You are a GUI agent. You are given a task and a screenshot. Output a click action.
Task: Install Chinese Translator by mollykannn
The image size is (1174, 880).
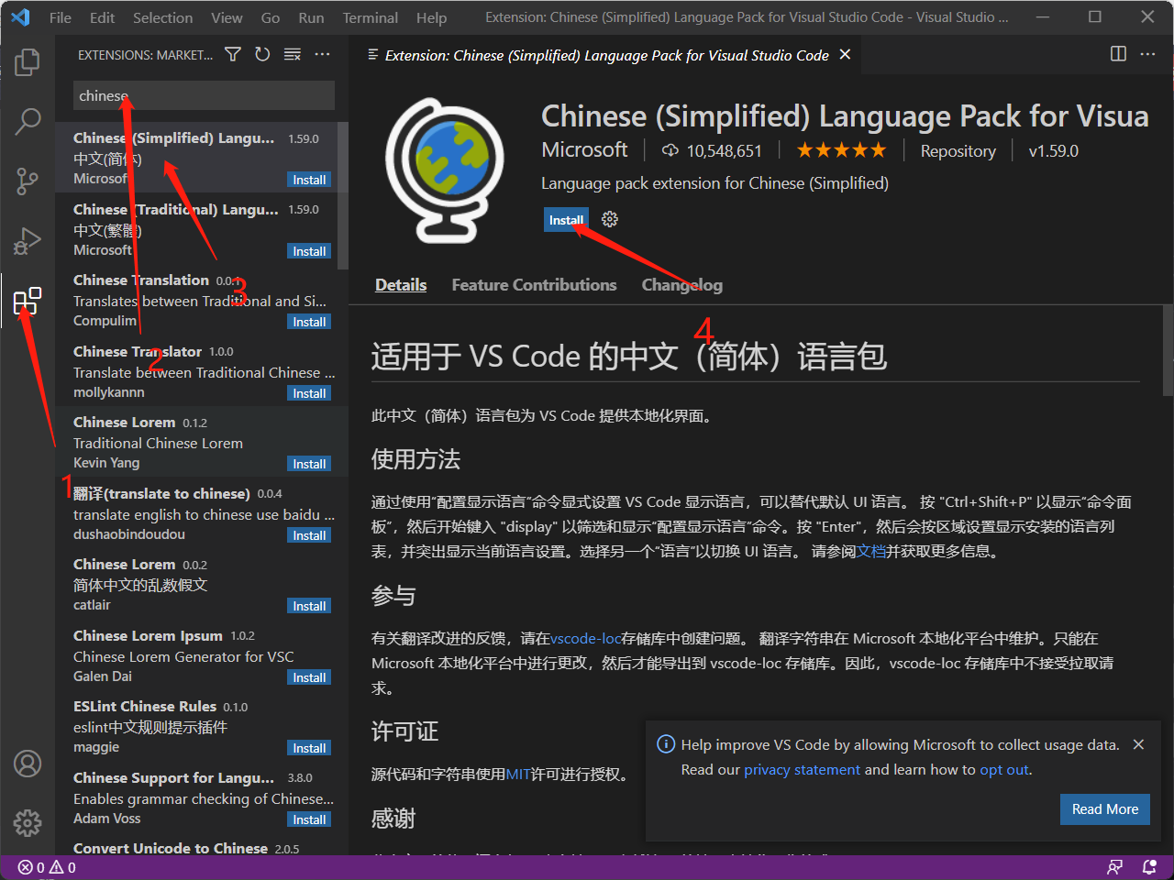(x=309, y=393)
